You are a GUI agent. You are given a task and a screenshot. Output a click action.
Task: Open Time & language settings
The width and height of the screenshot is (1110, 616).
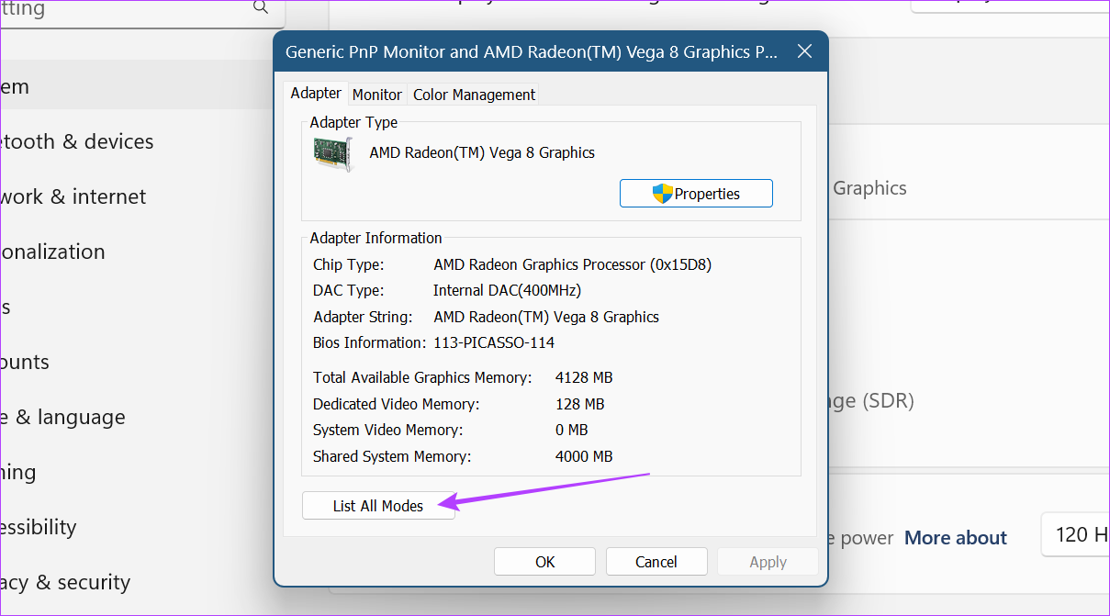click(x=62, y=417)
